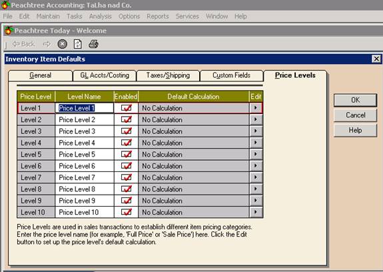
Task: Click Edit arrow on Level 9 row
Action: pyautogui.click(x=256, y=201)
